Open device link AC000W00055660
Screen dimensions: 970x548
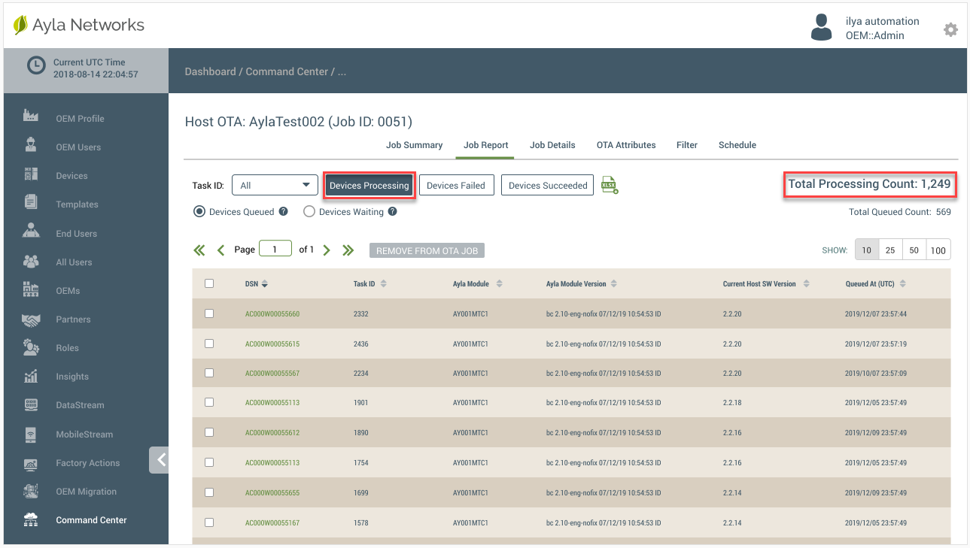(x=272, y=313)
